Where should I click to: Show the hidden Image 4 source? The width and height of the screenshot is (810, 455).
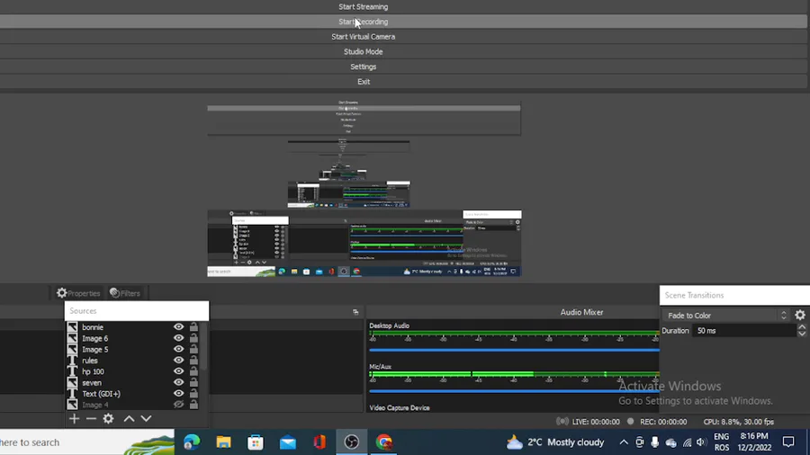tap(179, 405)
